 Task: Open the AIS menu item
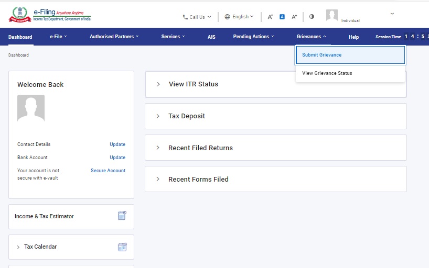click(211, 37)
